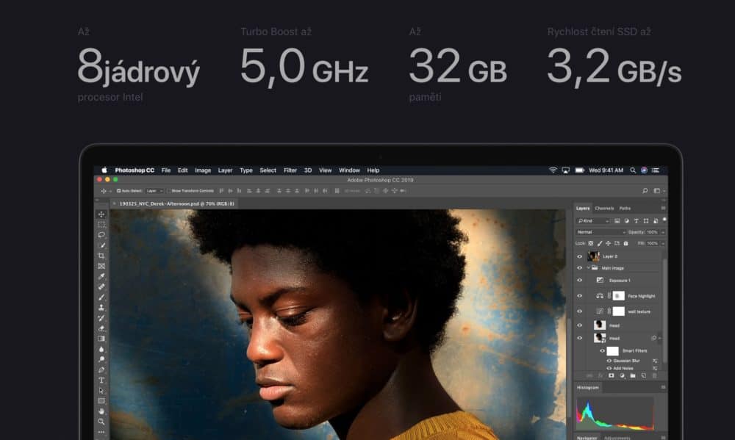Select the Blur tool
Screen dimensions: 735x440
point(101,349)
